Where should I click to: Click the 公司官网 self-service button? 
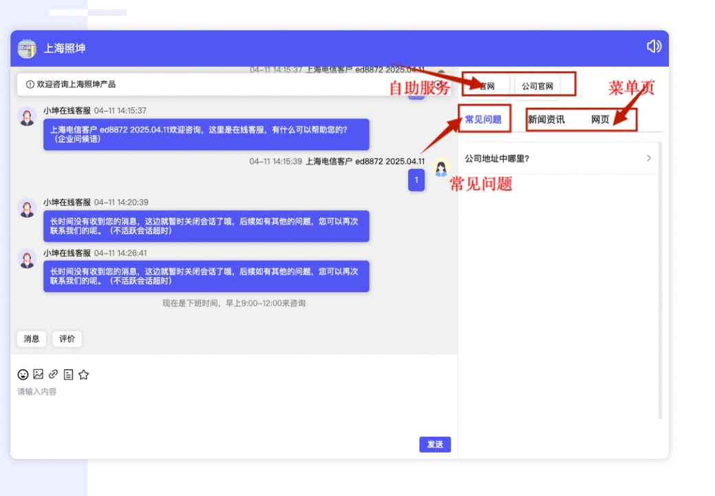[x=537, y=86]
